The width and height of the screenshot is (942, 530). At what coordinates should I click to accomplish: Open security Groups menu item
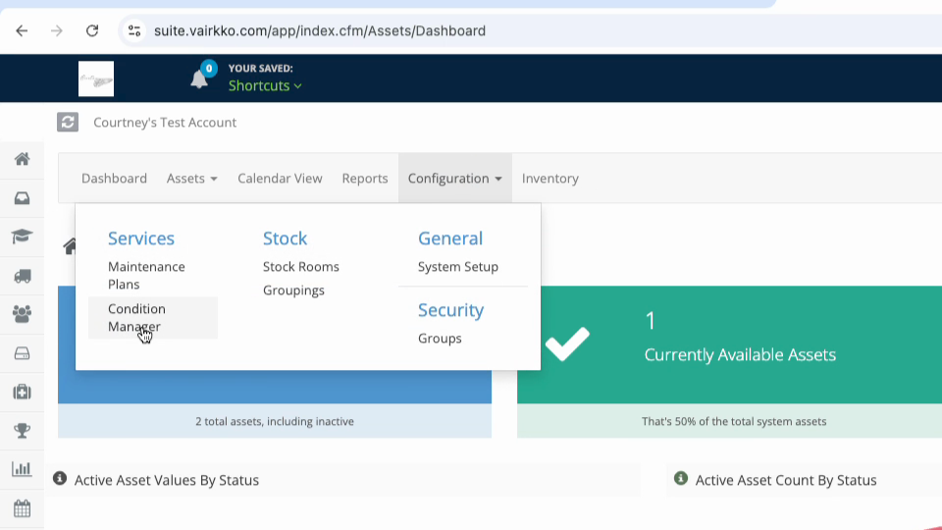[x=440, y=339]
